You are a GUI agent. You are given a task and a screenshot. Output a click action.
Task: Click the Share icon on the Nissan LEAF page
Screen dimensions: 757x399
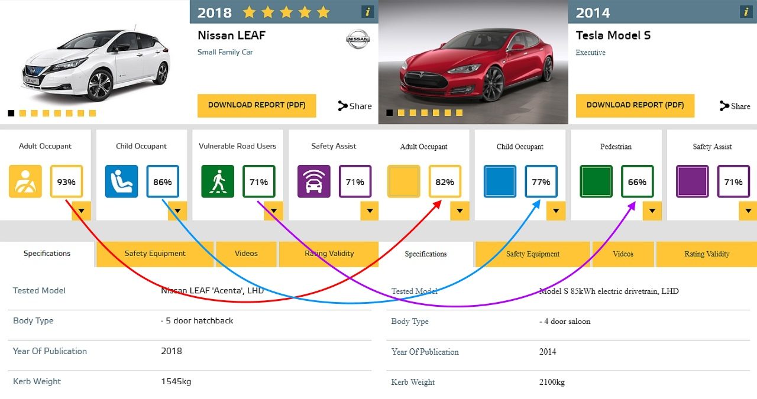343,106
